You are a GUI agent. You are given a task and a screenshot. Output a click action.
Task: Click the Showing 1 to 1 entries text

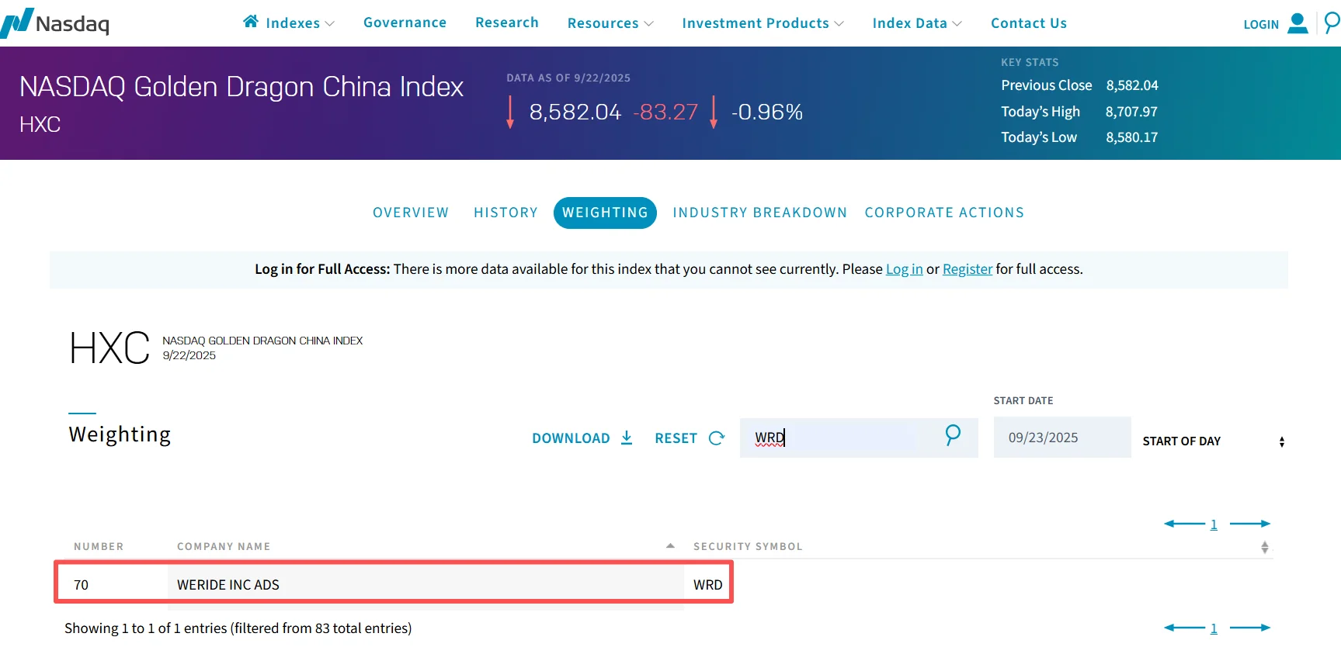(238, 628)
